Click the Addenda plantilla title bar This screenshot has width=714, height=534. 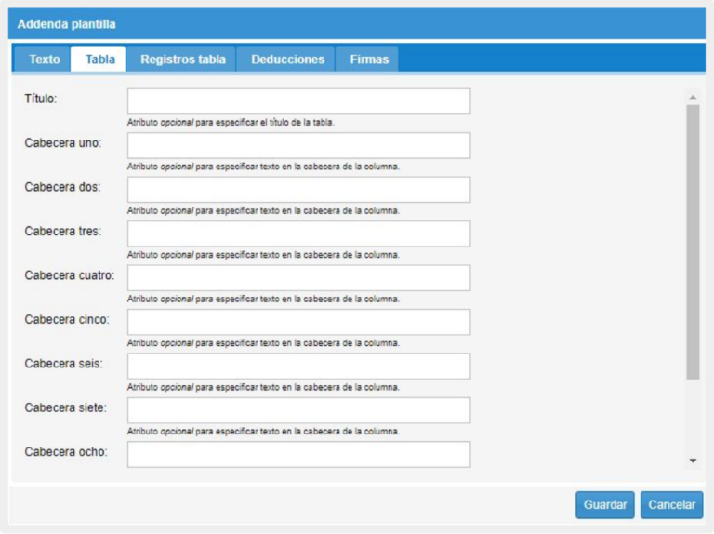click(x=357, y=24)
